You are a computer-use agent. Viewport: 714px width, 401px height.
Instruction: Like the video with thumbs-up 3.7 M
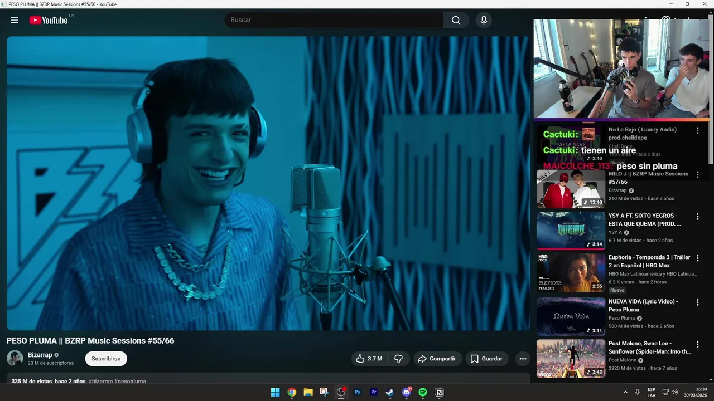point(369,359)
